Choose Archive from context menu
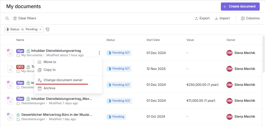The width and height of the screenshot is (265, 127). pos(49,88)
